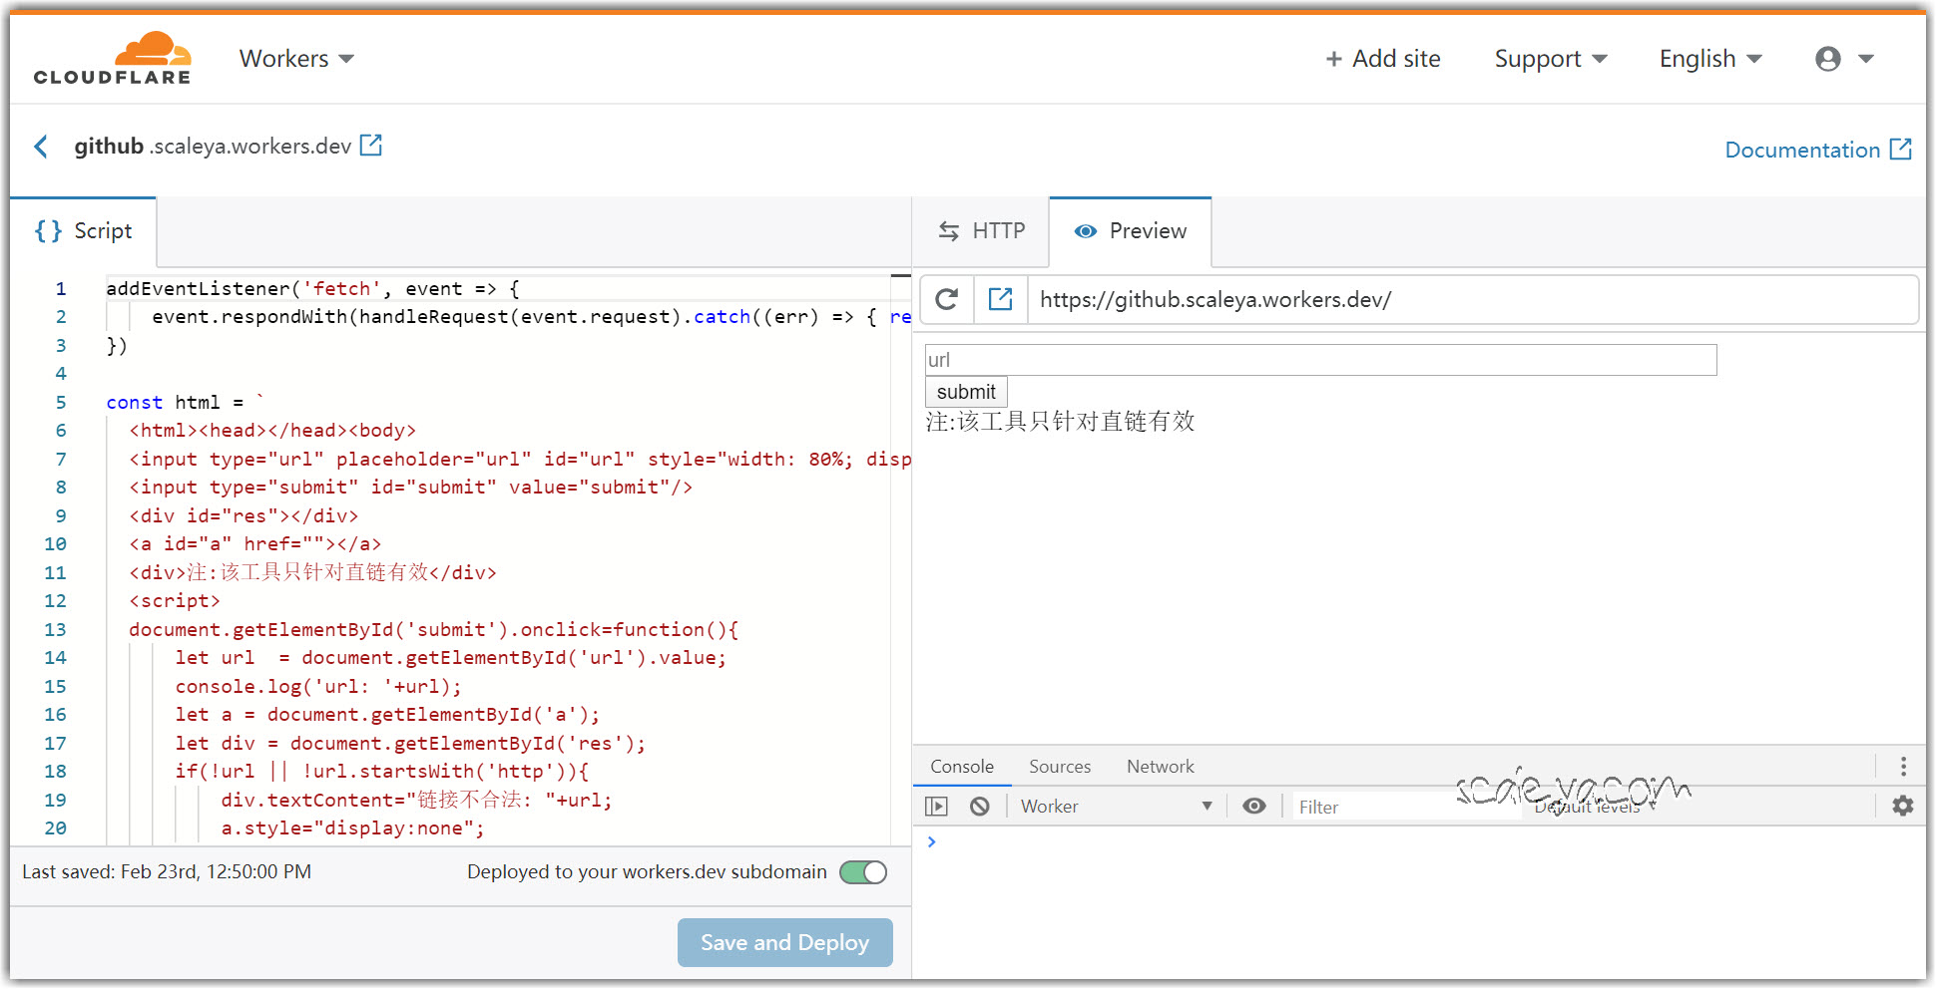Toggle the live expression eye icon
The height and width of the screenshot is (989, 1936).
(1254, 807)
